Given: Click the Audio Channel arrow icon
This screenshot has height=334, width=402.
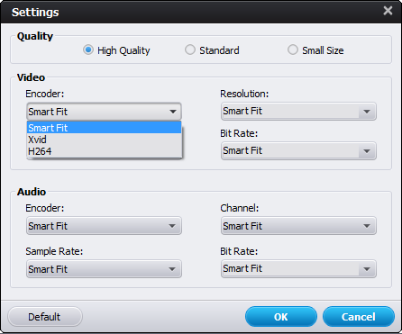Looking at the screenshot, I should [x=367, y=226].
